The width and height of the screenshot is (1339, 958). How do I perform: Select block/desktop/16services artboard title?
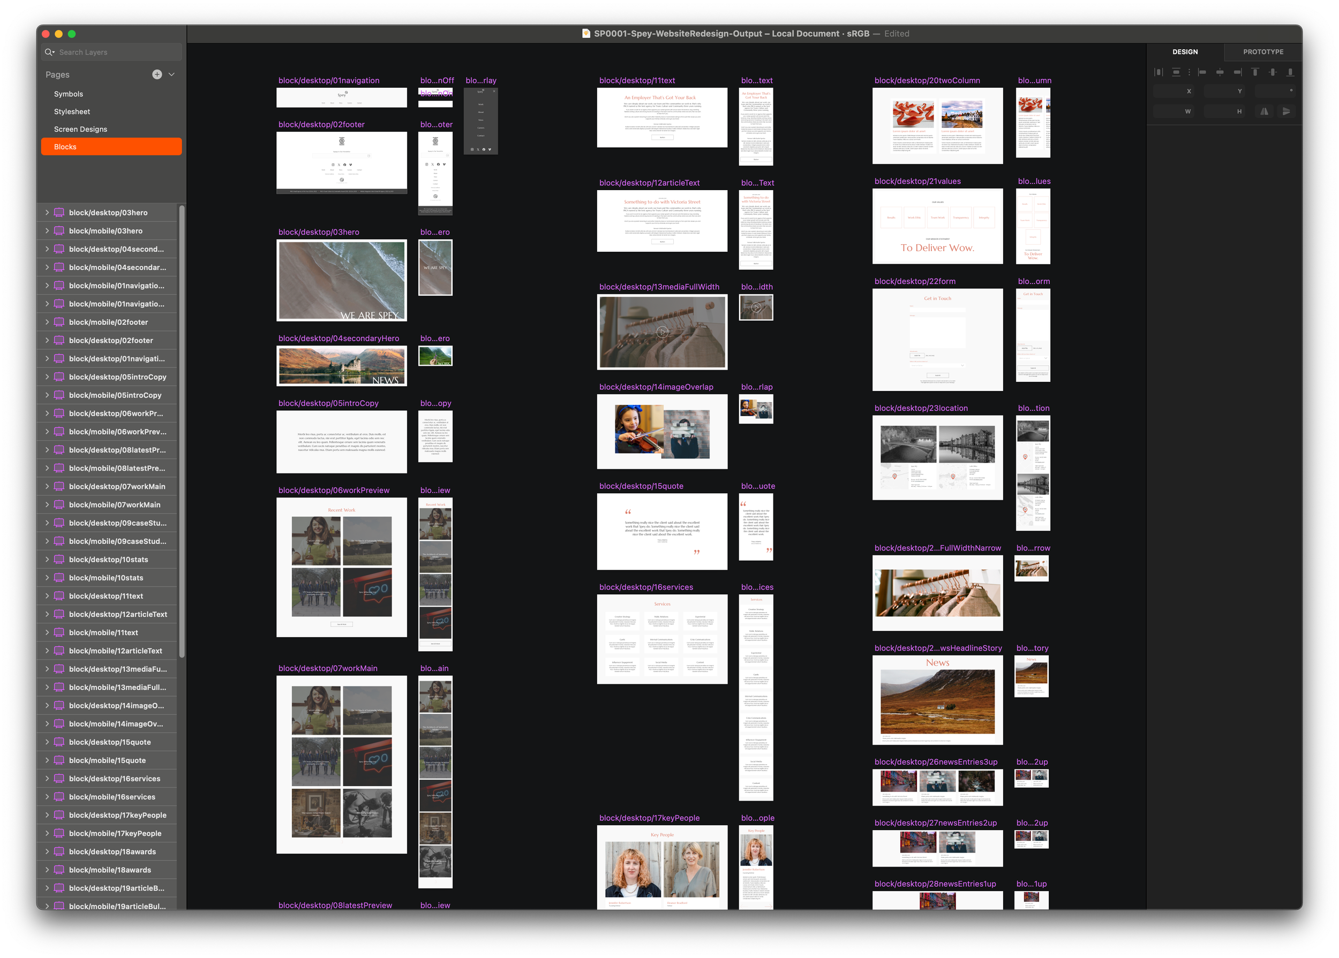[646, 587]
